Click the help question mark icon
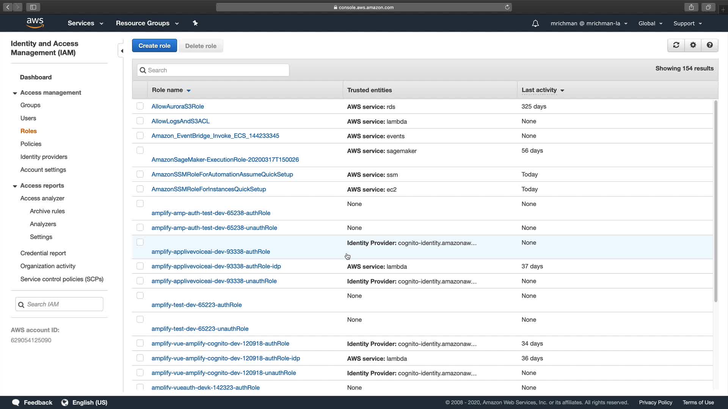This screenshot has width=728, height=409. [709, 45]
